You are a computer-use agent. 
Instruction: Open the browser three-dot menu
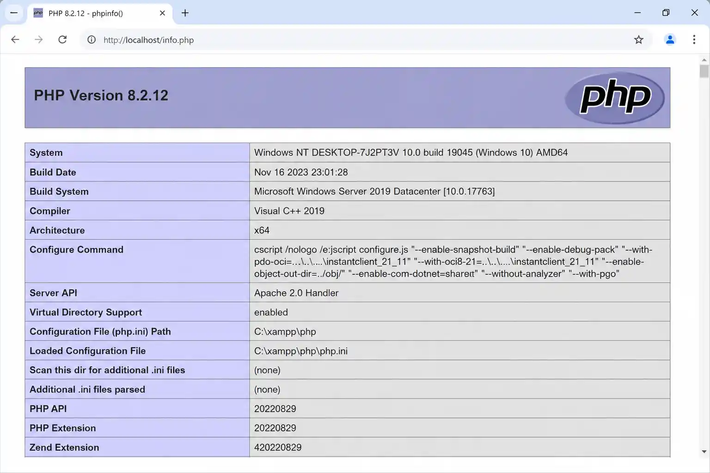coord(694,40)
